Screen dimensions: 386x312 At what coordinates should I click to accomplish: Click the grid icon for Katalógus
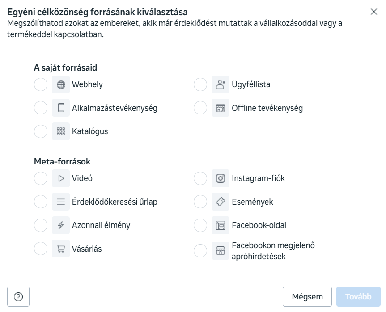(61, 131)
